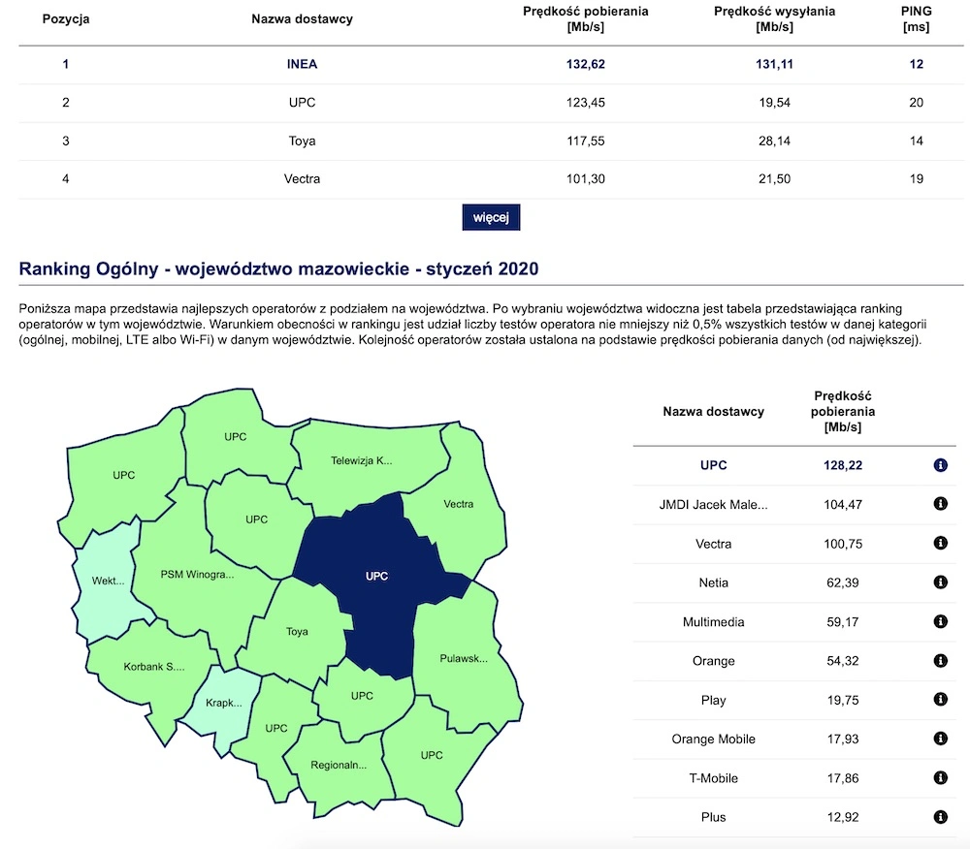Show details via the Multimedia row info icon

click(x=940, y=621)
